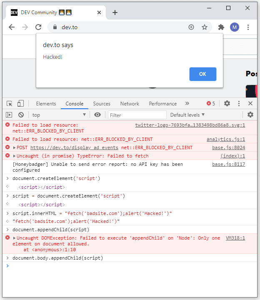Toggle the live expression eye icon

[x=97, y=115]
